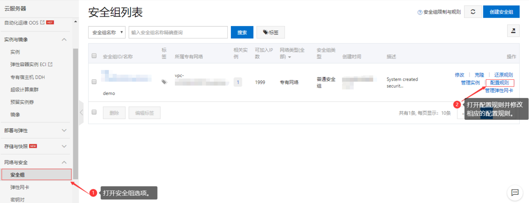Click the export/download icon button
529x203 pixels.
point(513,31)
